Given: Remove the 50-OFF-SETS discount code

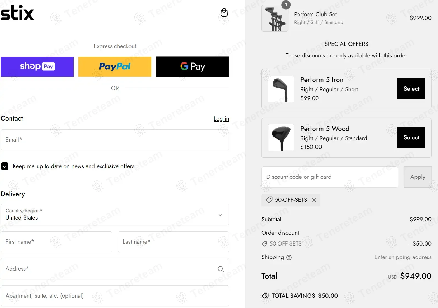Looking at the screenshot, I should (314, 200).
